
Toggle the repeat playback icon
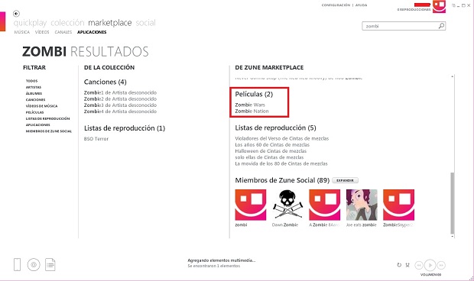(399, 265)
